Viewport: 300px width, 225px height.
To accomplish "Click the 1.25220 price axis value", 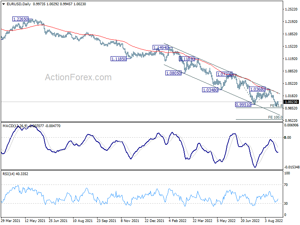I will click(291, 9).
